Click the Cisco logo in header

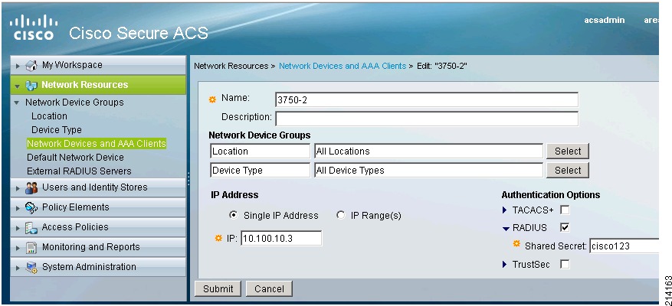pyautogui.click(x=34, y=28)
